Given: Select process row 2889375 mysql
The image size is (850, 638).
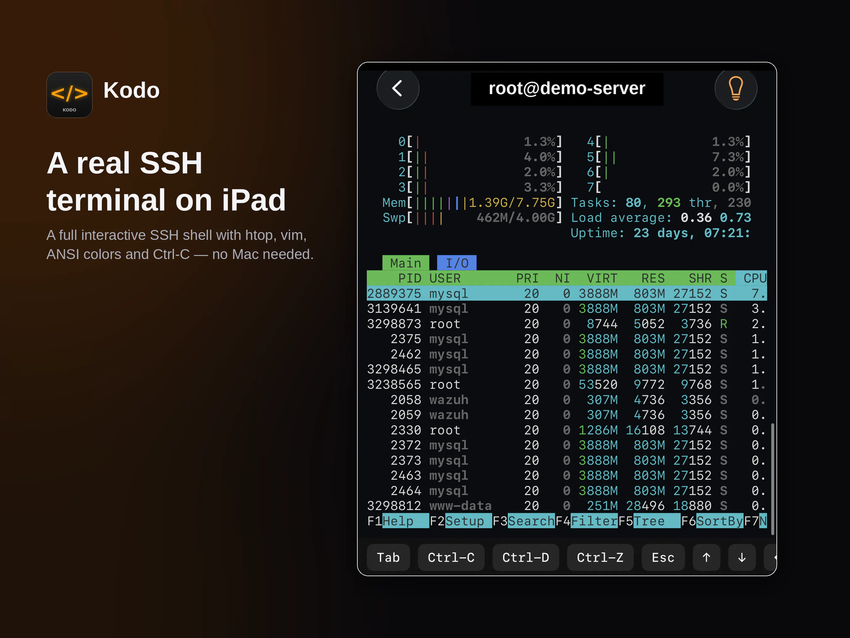Looking at the screenshot, I should [567, 293].
